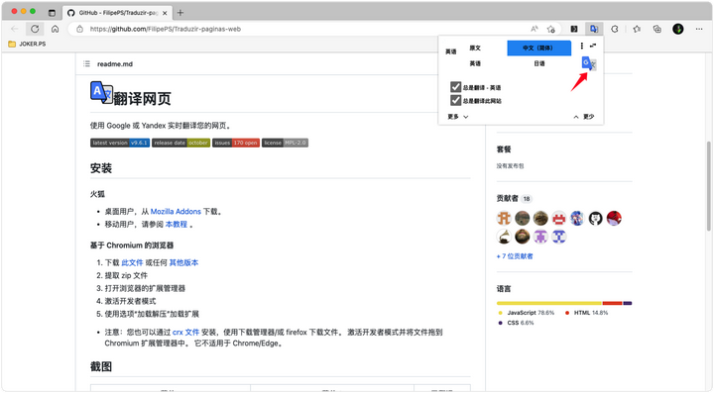This screenshot has height=393, width=714.
Task: Click the readme.md file name header
Action: (x=115, y=64)
